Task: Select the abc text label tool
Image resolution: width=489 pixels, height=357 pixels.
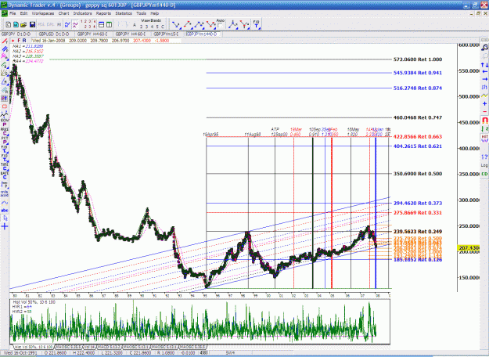Action: tap(5, 211)
